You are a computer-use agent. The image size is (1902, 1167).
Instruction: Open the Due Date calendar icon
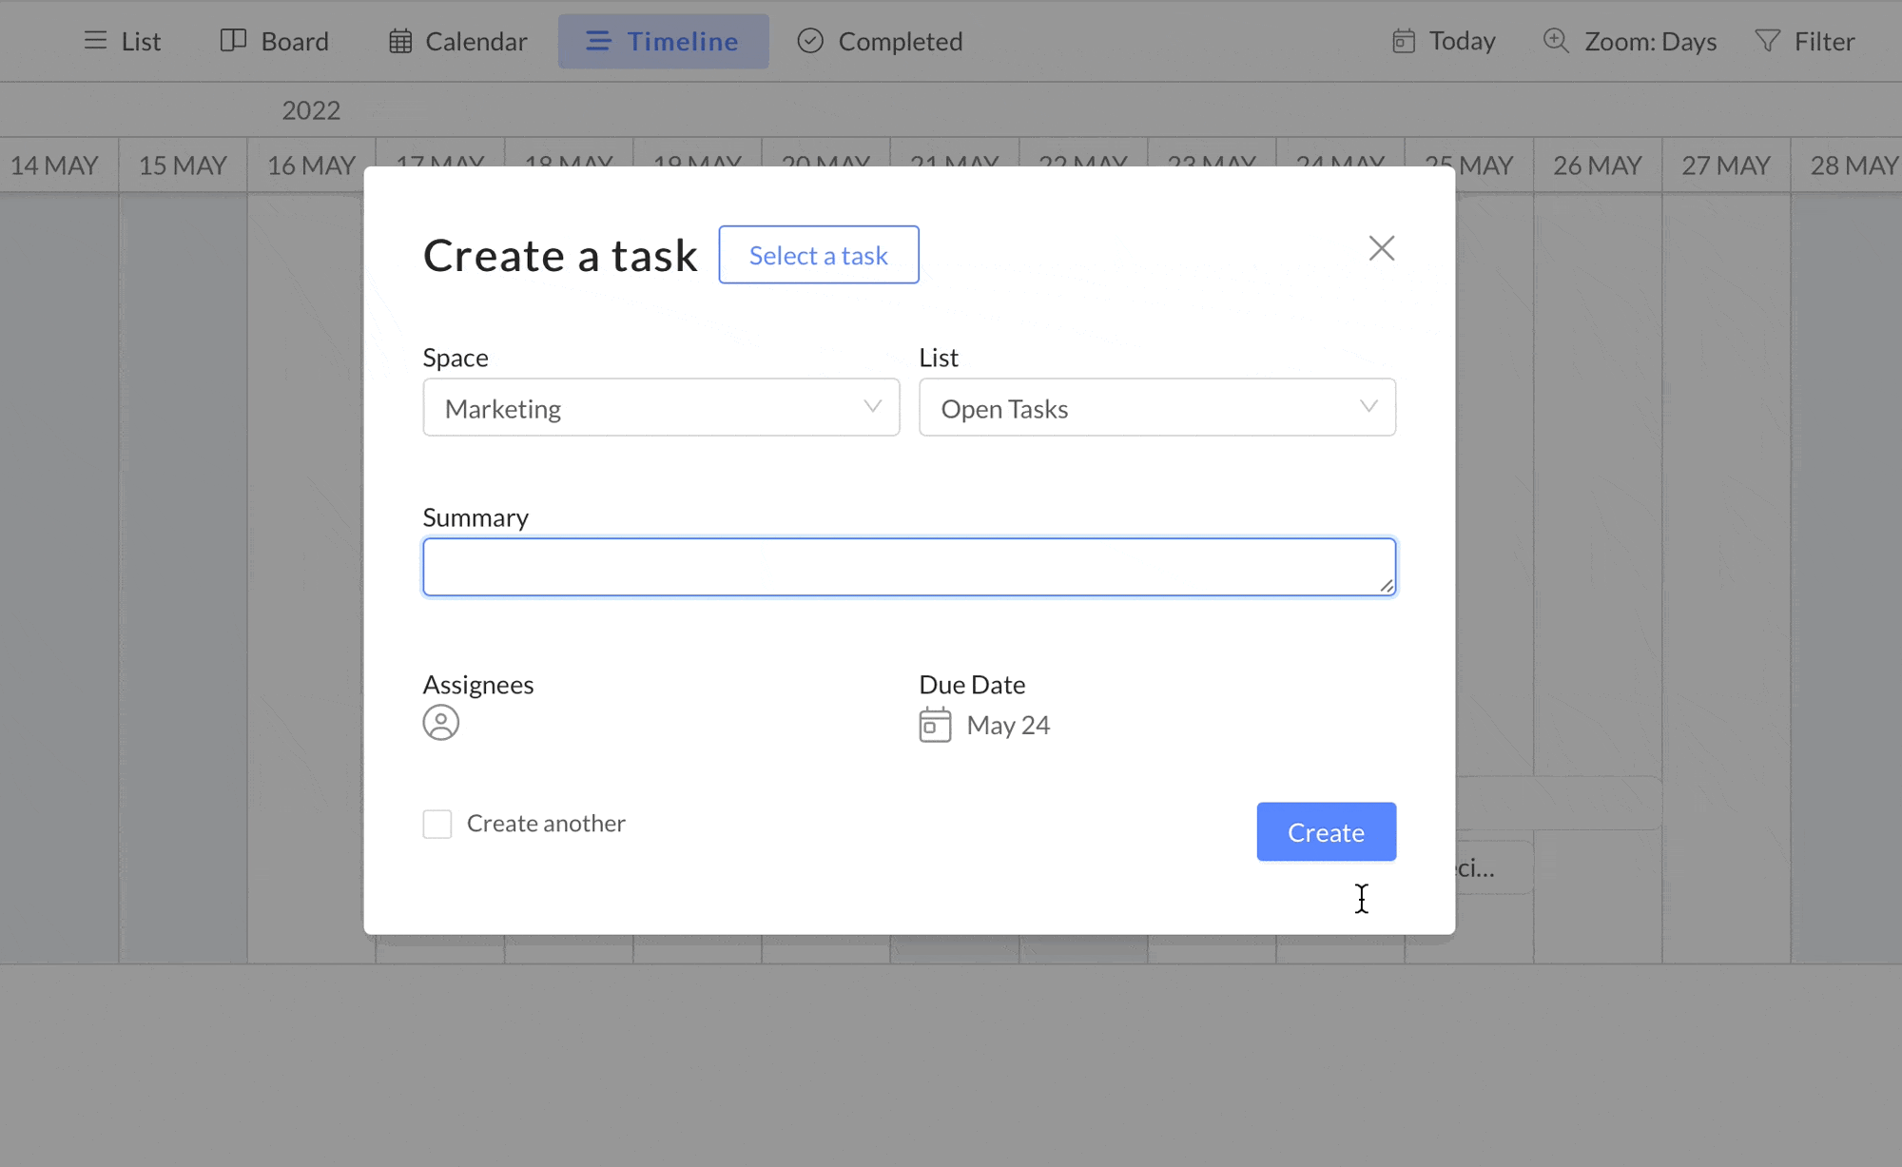coord(935,725)
